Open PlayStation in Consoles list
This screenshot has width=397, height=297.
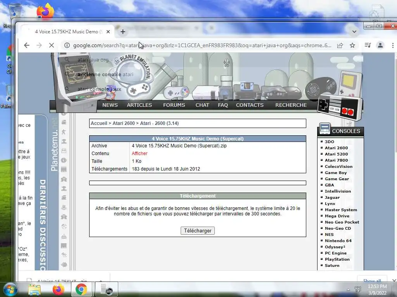[x=337, y=259]
